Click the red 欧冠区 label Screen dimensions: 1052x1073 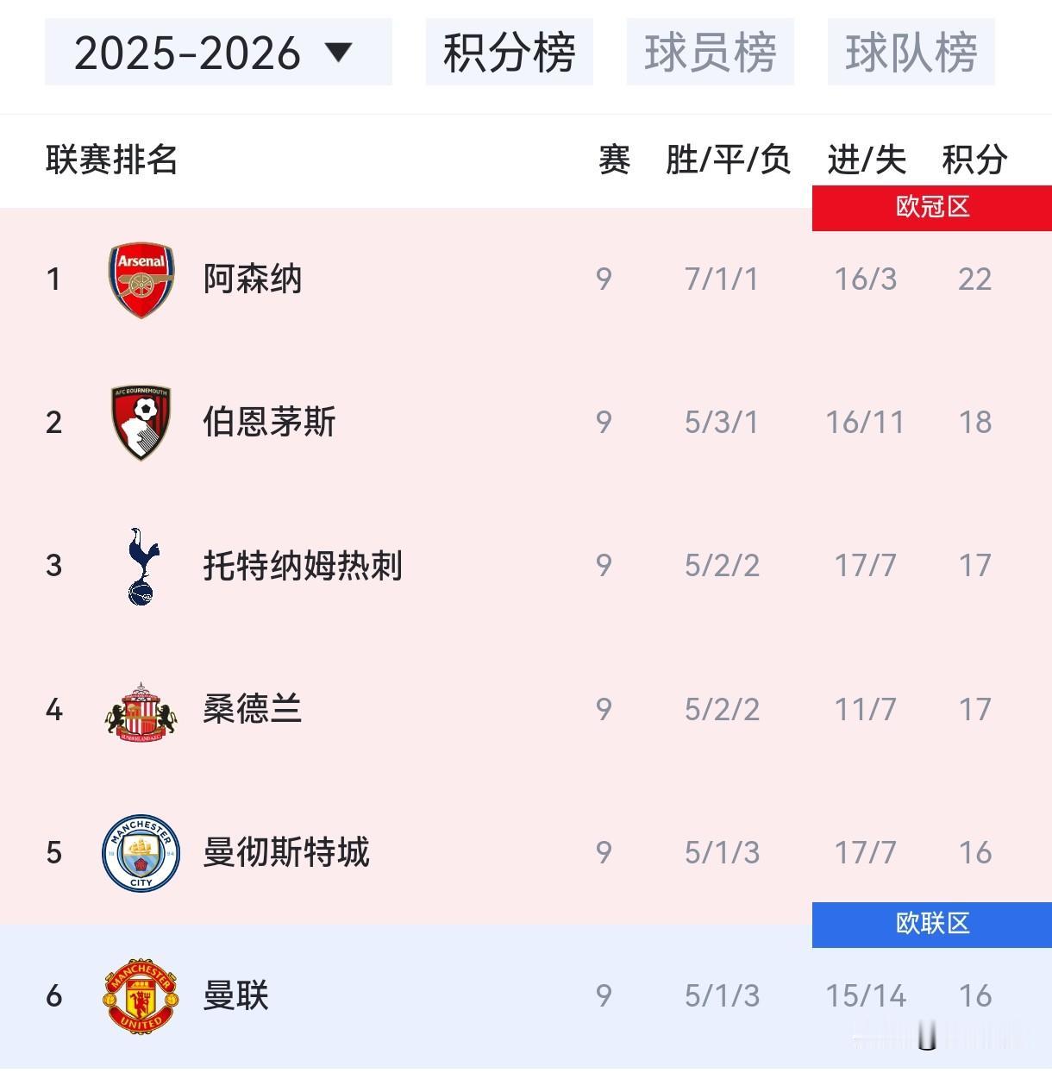click(x=932, y=208)
